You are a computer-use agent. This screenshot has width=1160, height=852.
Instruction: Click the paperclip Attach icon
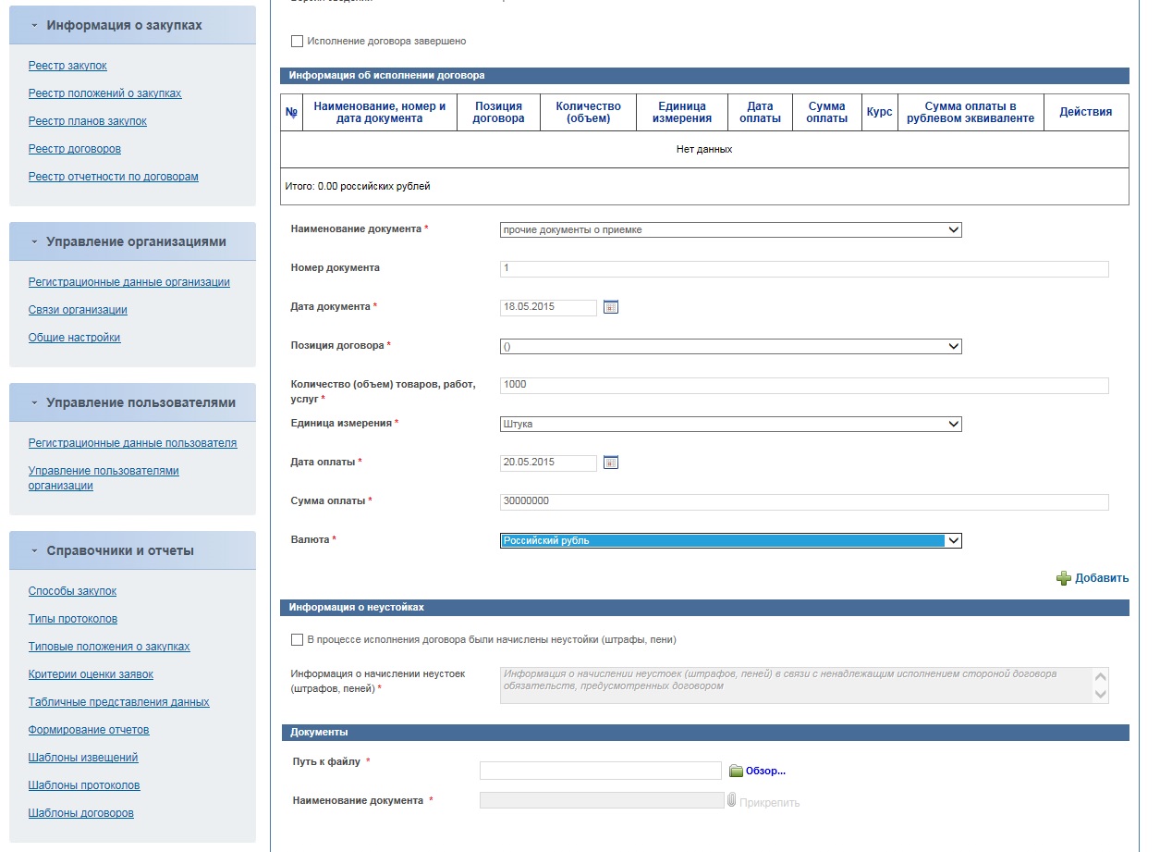[x=731, y=801]
